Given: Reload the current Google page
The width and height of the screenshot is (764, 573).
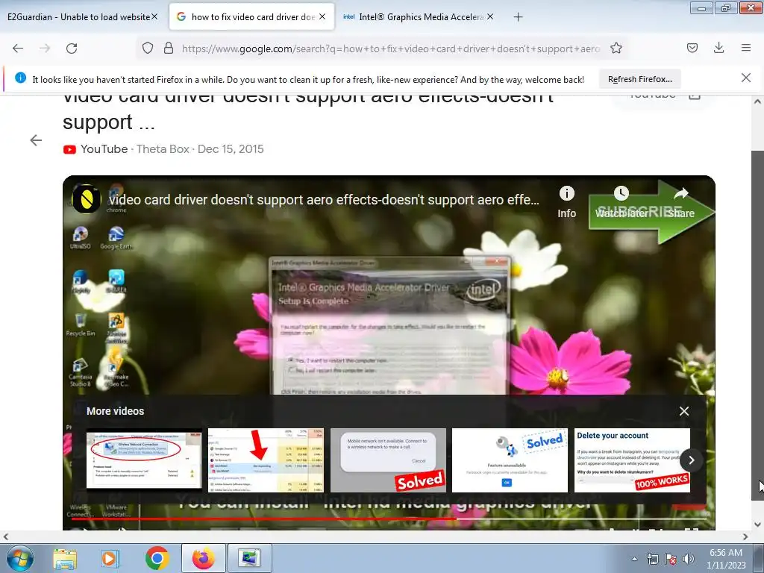Looking at the screenshot, I should (72, 48).
